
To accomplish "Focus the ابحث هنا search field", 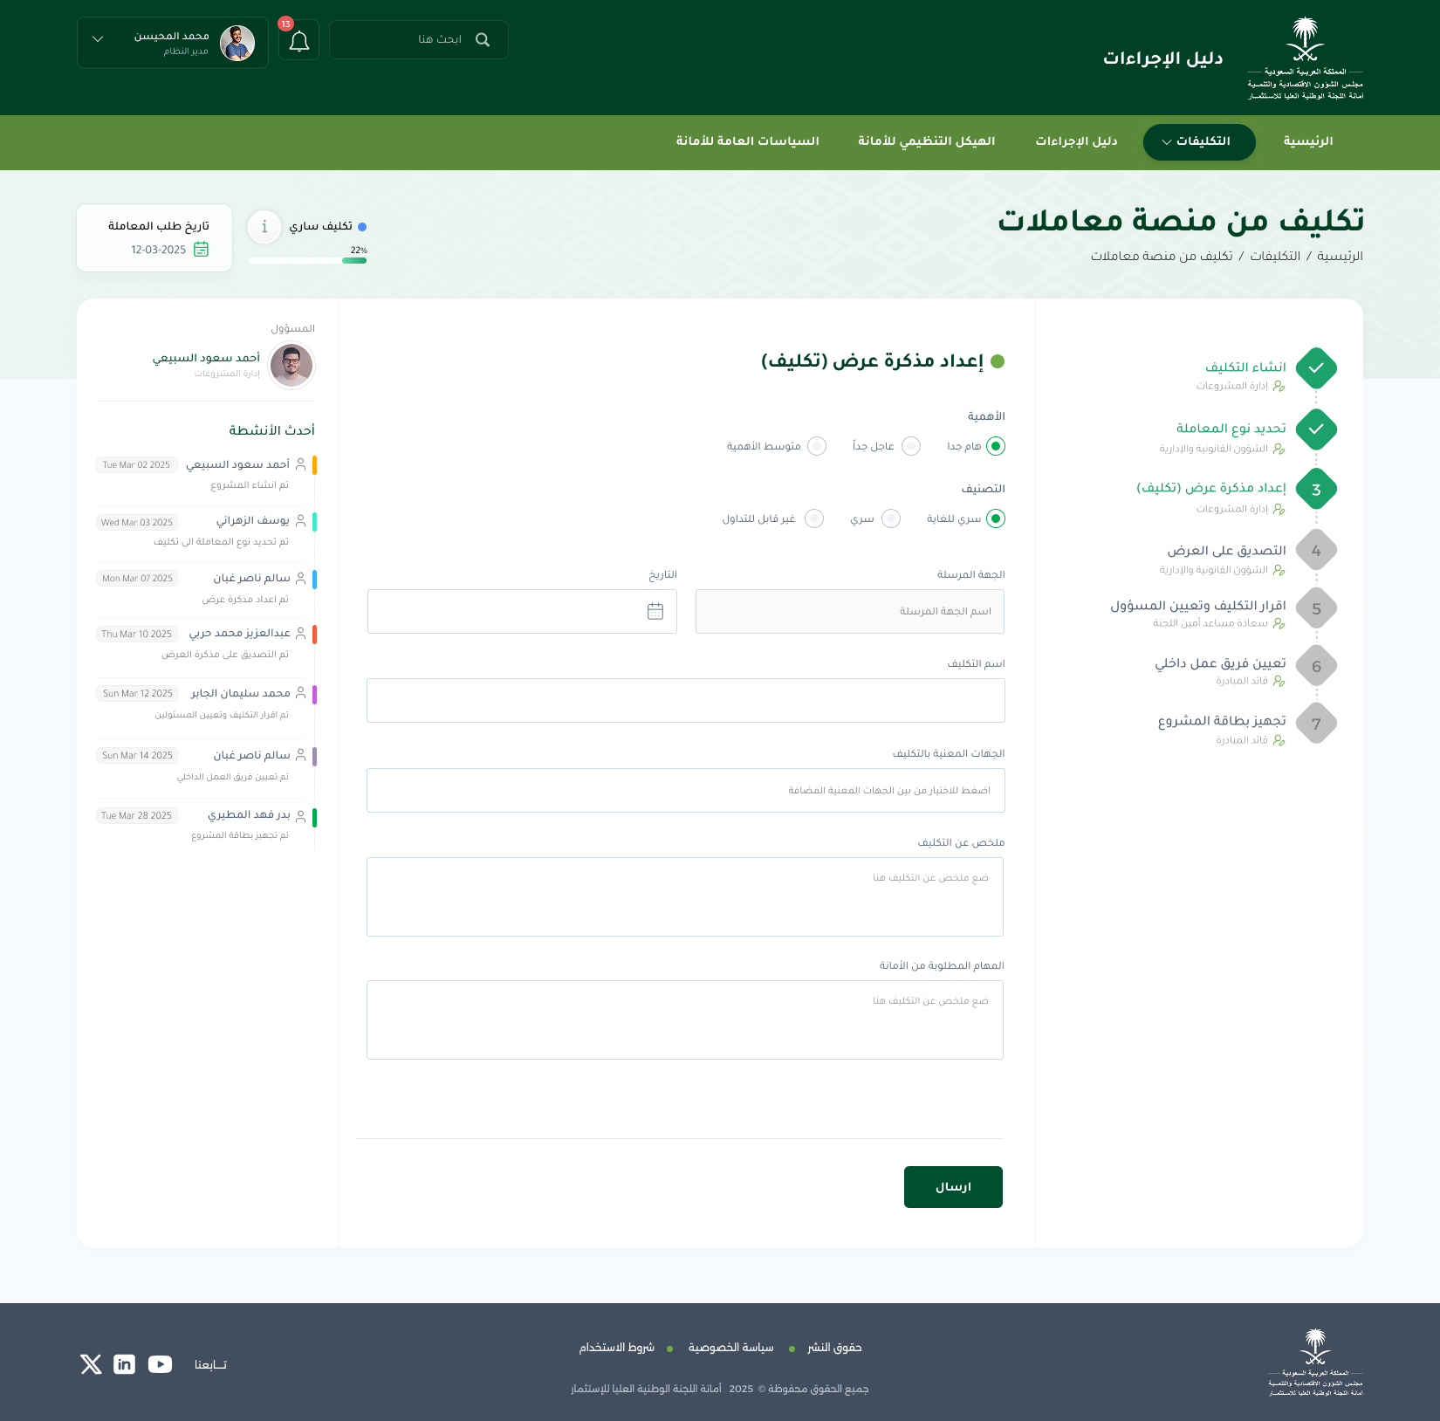I will point(419,40).
